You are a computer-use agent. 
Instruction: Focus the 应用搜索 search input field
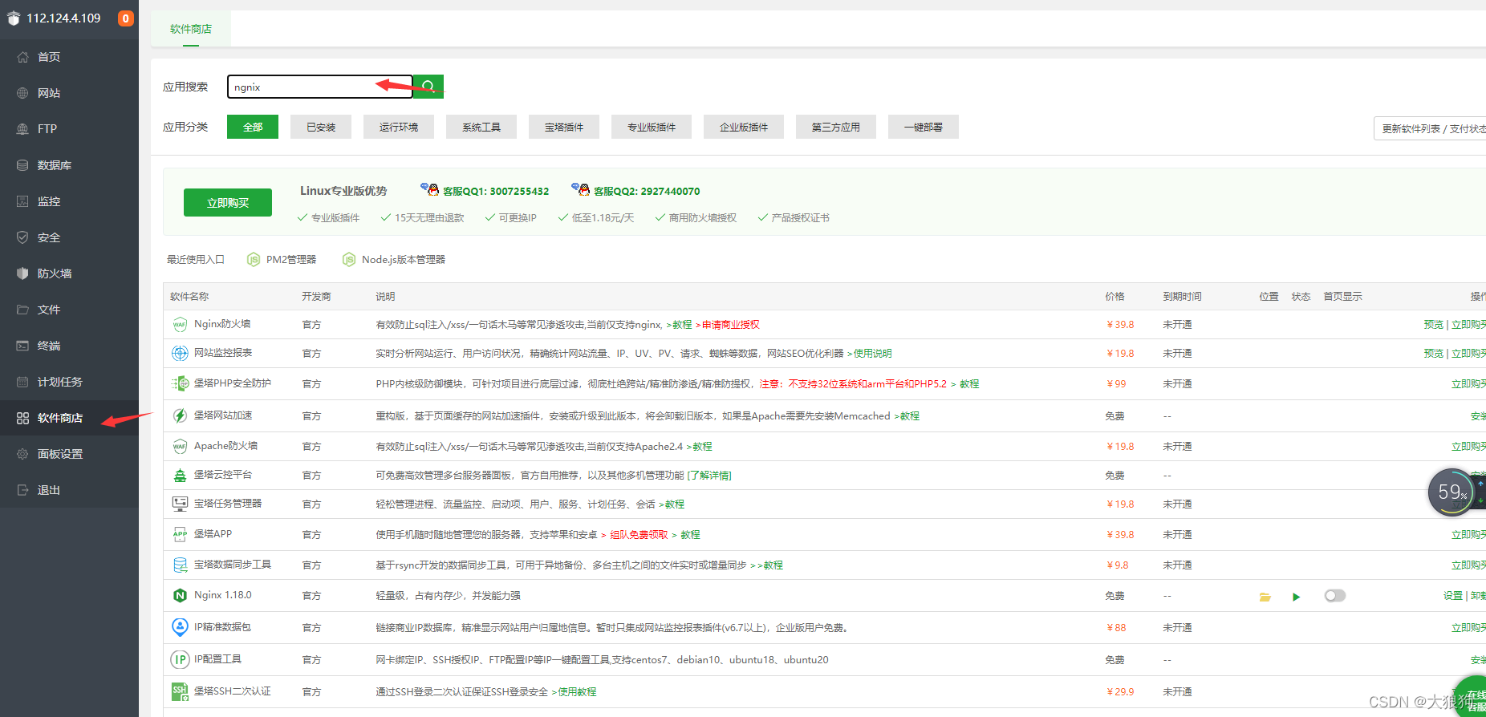pos(319,87)
